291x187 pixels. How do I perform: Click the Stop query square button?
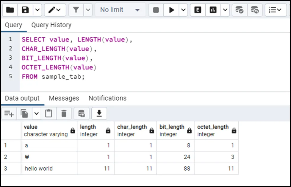pos(156,10)
